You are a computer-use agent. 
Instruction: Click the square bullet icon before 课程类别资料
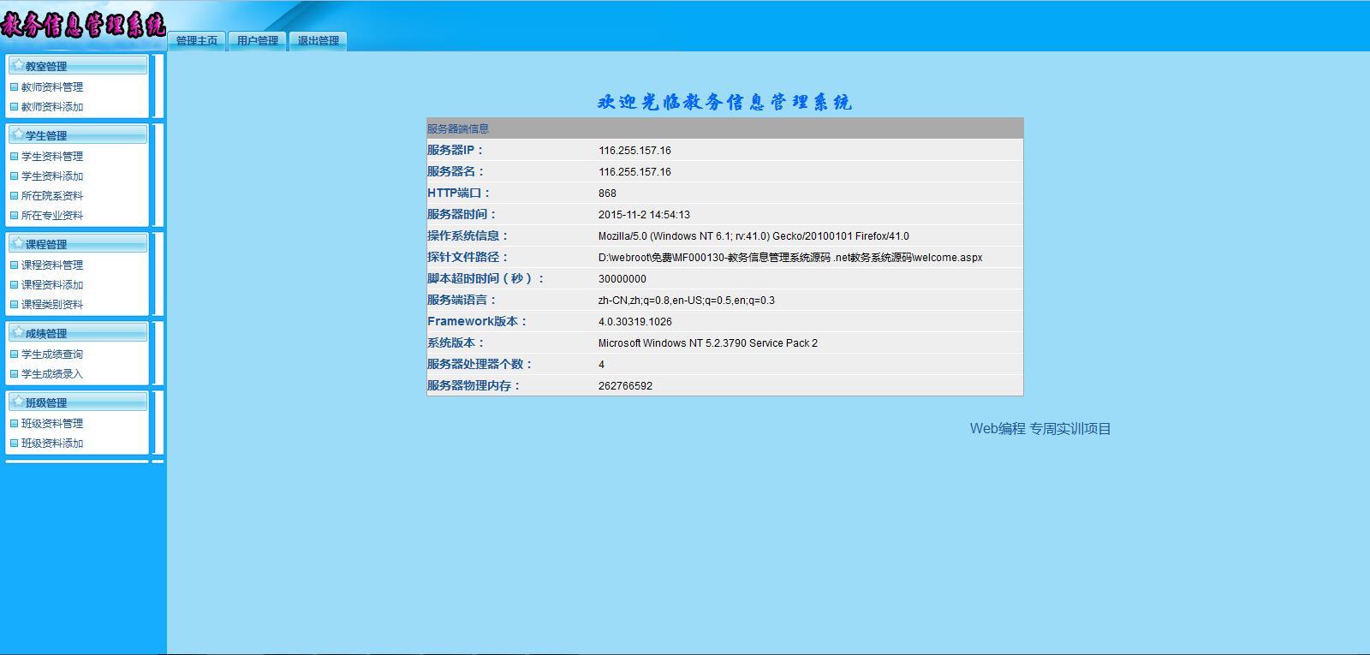pos(14,305)
